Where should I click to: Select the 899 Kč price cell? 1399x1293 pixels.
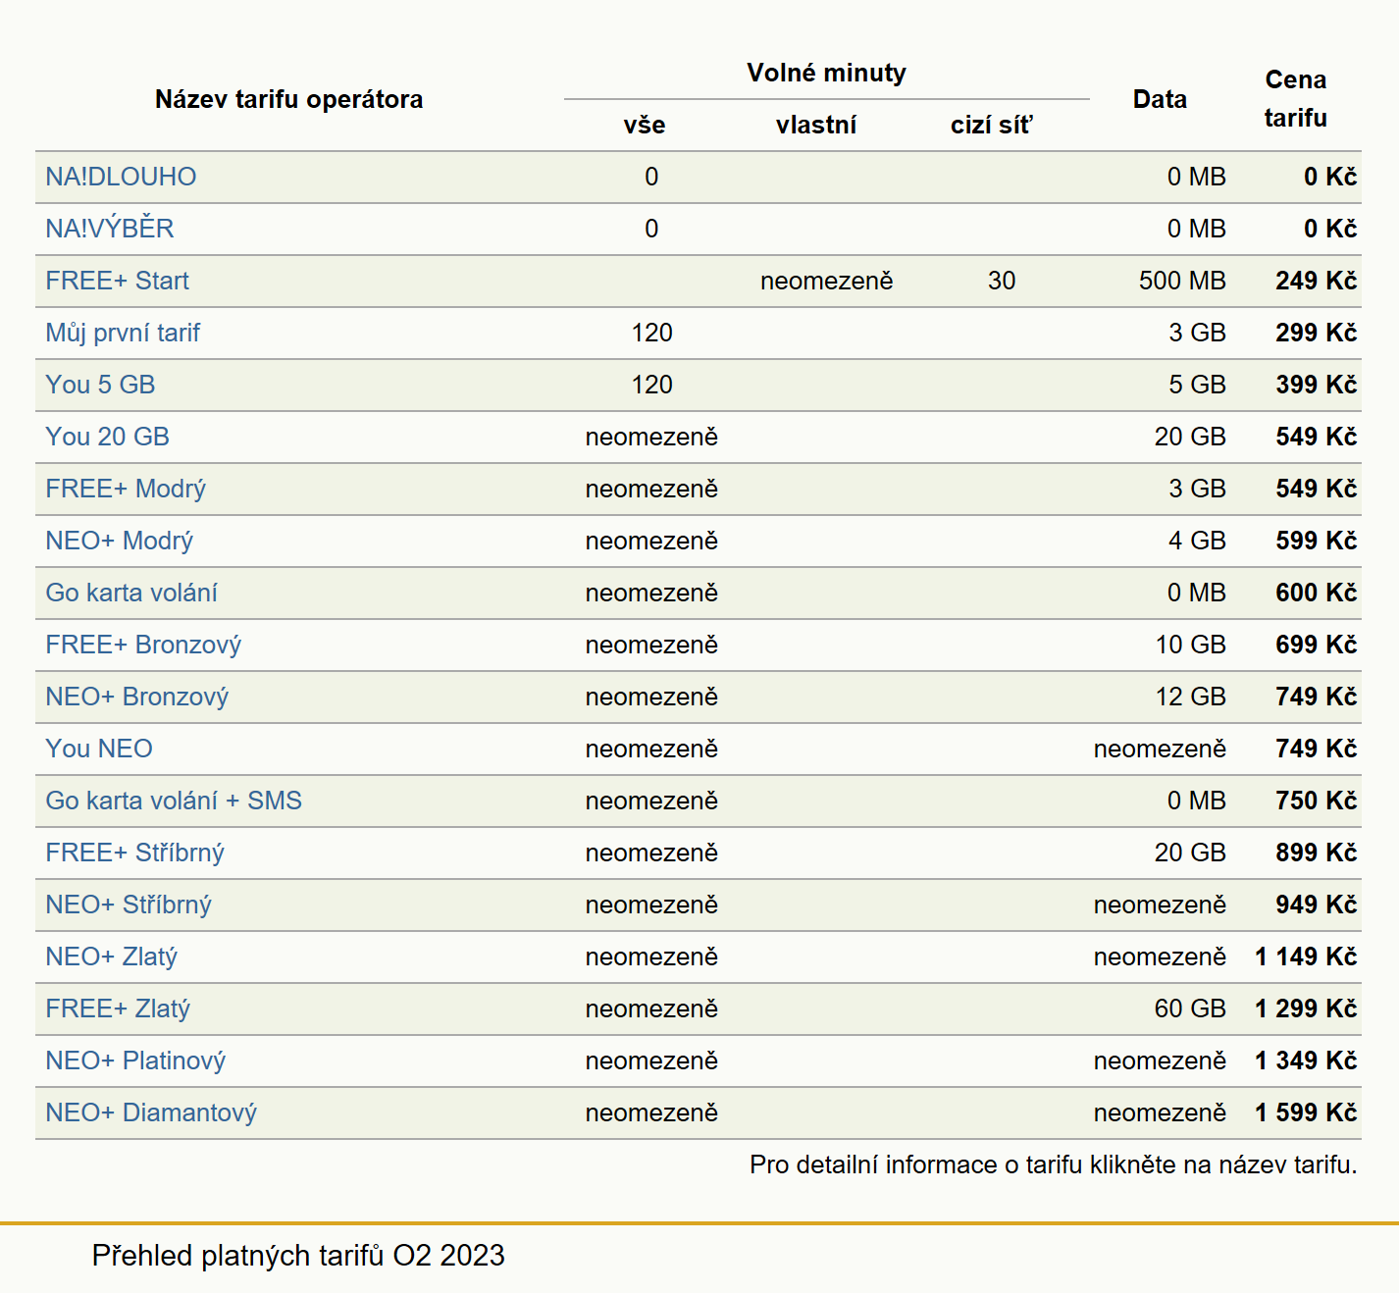pos(1316,853)
